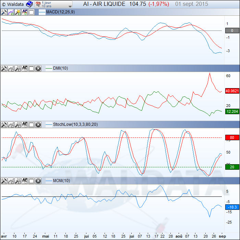Click add-indicator chart icon in StochLow panel
240x240 pixels.
click(11, 124)
